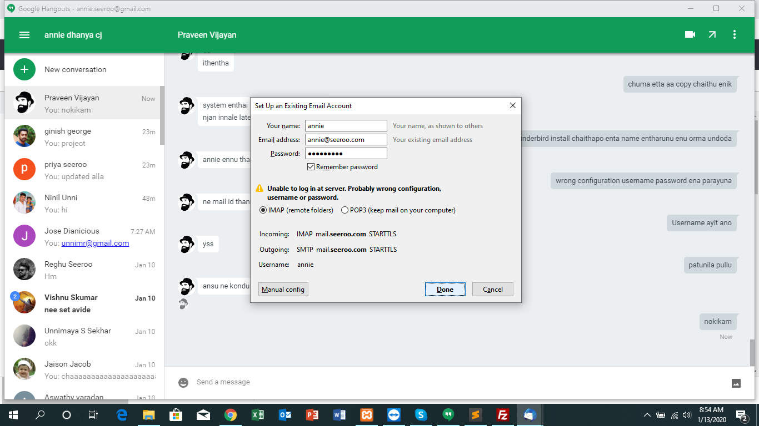Click the Email address input field
Image resolution: width=759 pixels, height=426 pixels.
[346, 140]
